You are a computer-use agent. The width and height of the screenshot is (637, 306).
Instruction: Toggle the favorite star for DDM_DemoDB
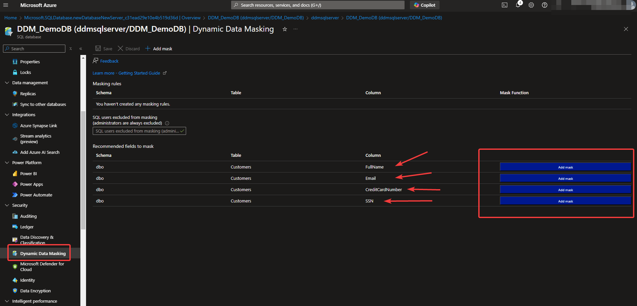click(x=284, y=29)
